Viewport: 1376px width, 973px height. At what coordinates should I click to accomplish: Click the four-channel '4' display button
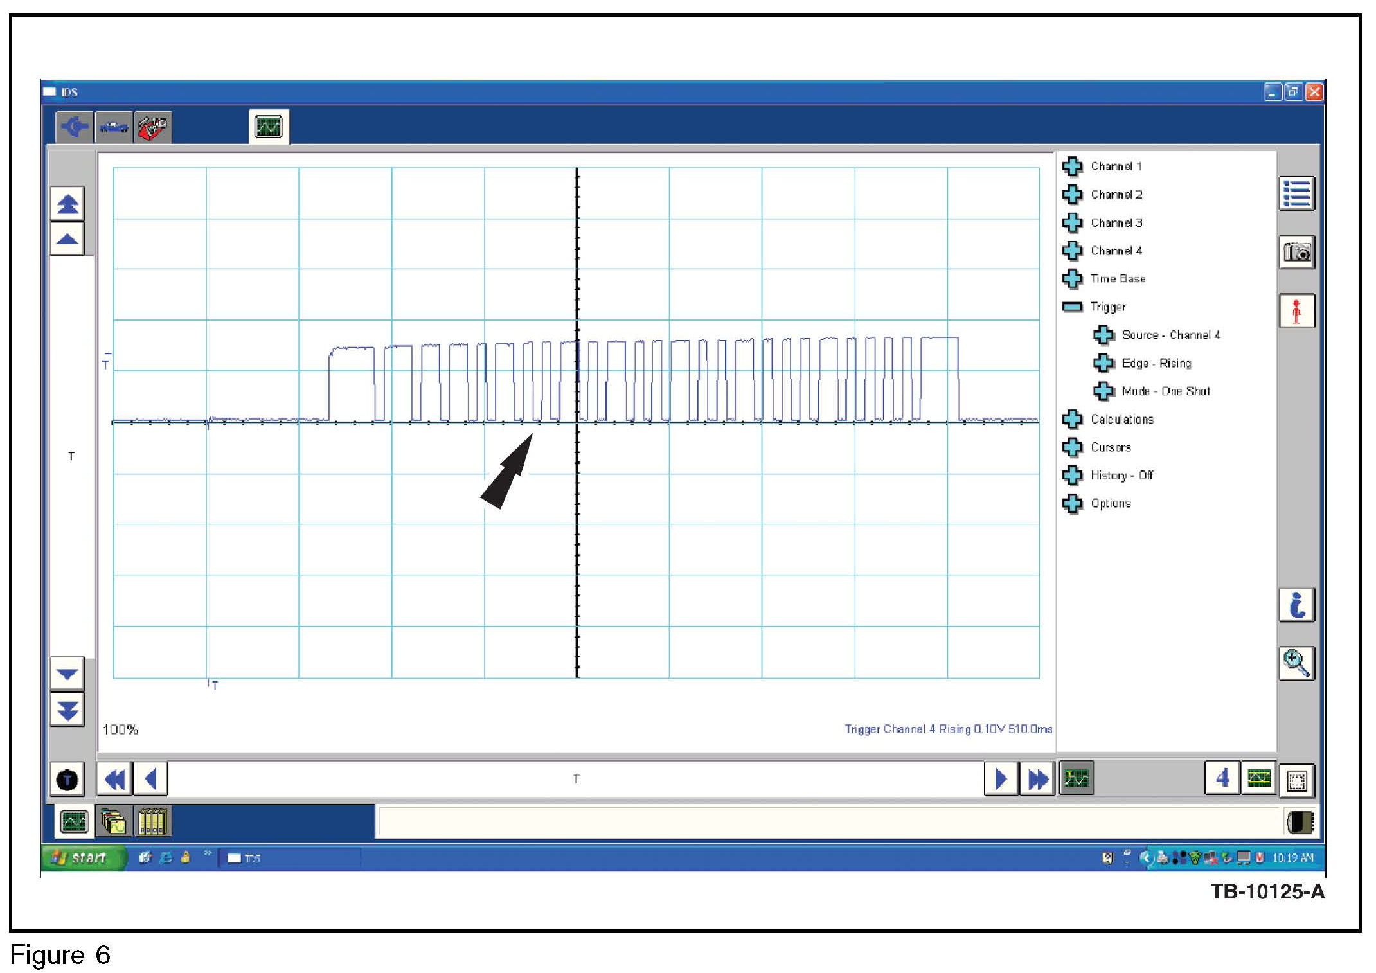[1222, 778]
